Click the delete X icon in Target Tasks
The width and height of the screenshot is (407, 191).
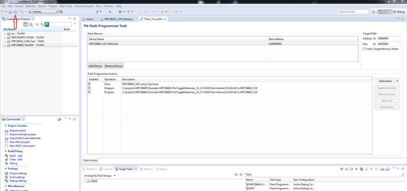(x=356, y=169)
